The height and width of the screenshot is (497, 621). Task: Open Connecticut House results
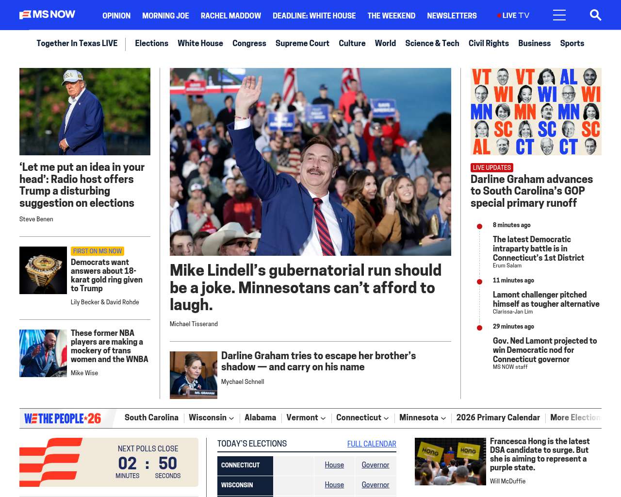coord(334,465)
